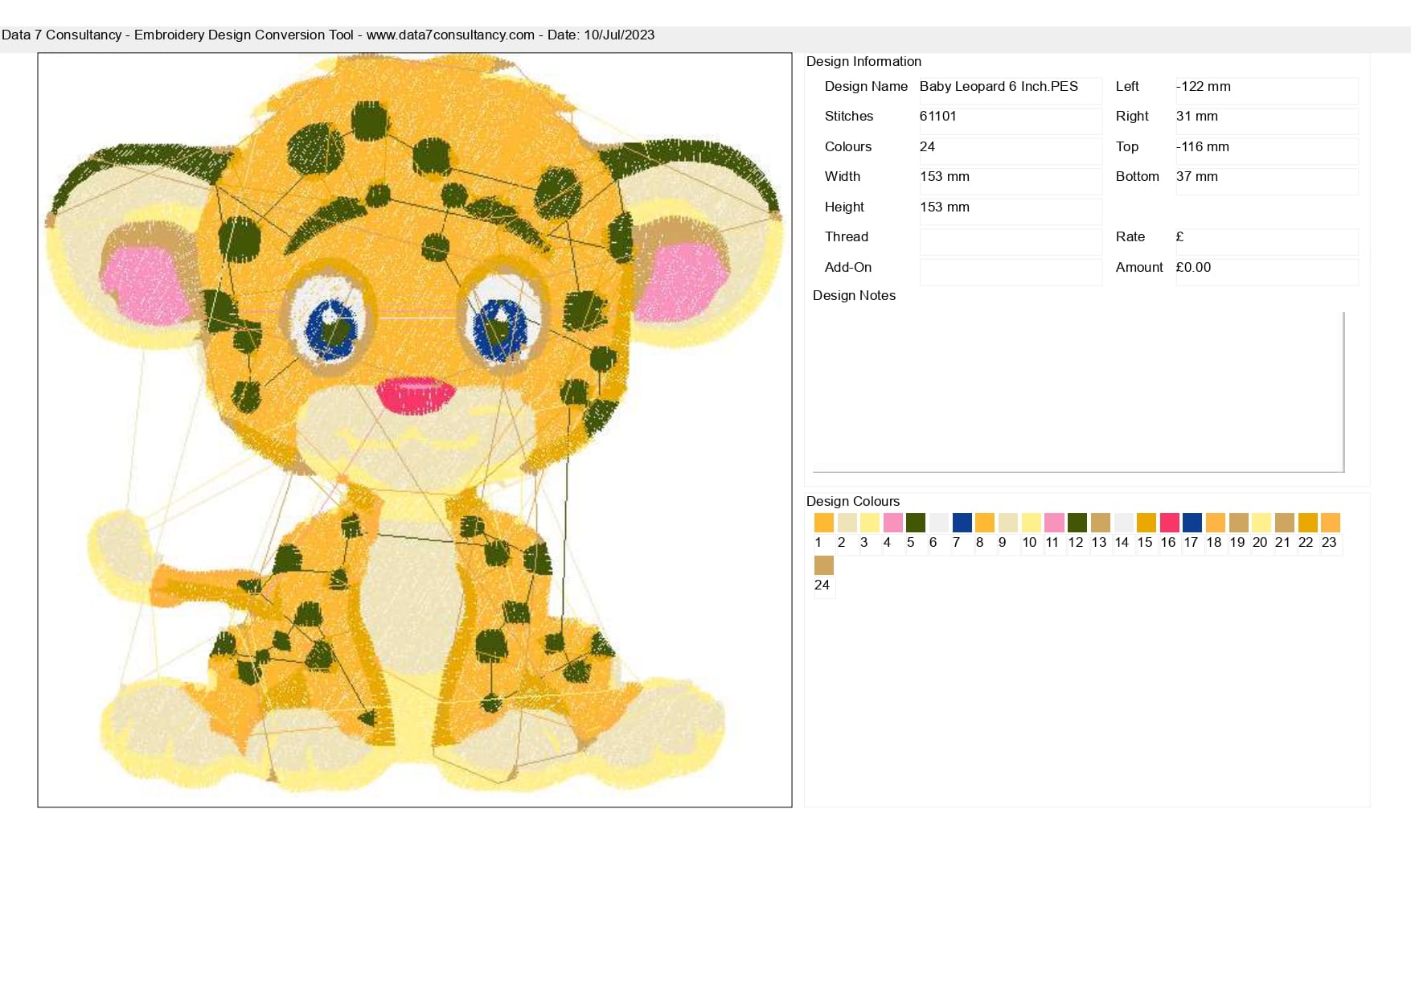Select green colour swatch number 12
Image resolution: width=1411 pixels, height=998 pixels.
point(1077,523)
